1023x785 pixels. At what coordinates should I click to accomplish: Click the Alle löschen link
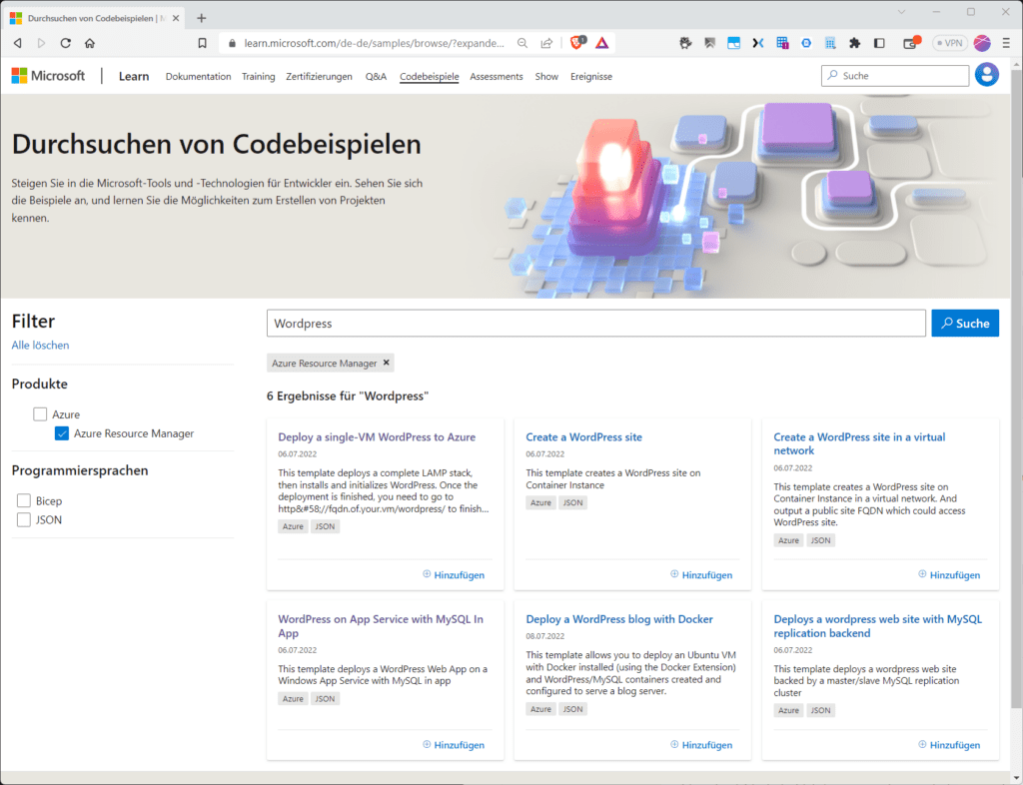coord(40,345)
